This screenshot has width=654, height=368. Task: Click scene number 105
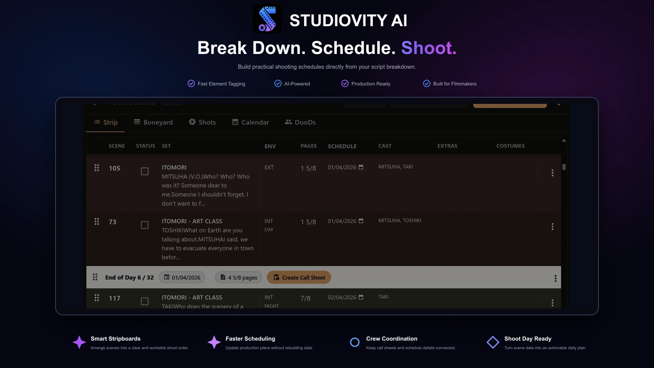114,168
